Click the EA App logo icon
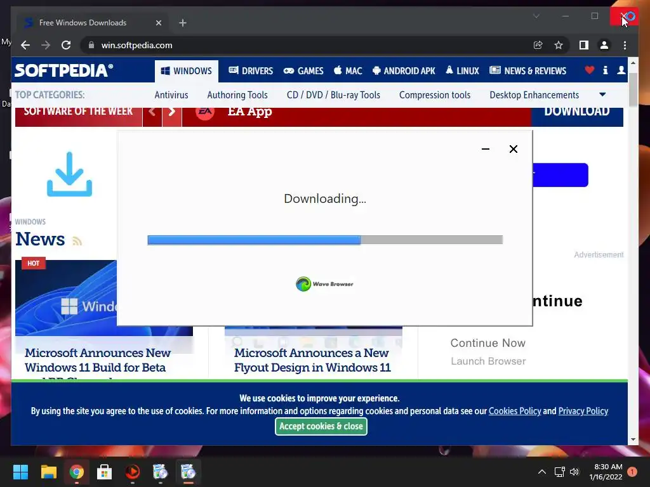 click(x=205, y=112)
